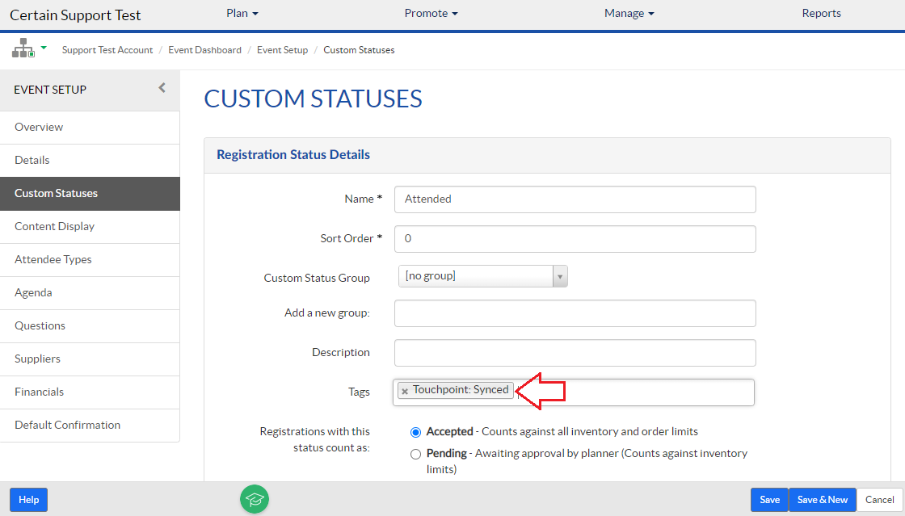Image resolution: width=905 pixels, height=516 pixels.
Task: Open the Reports menu item
Action: click(821, 13)
